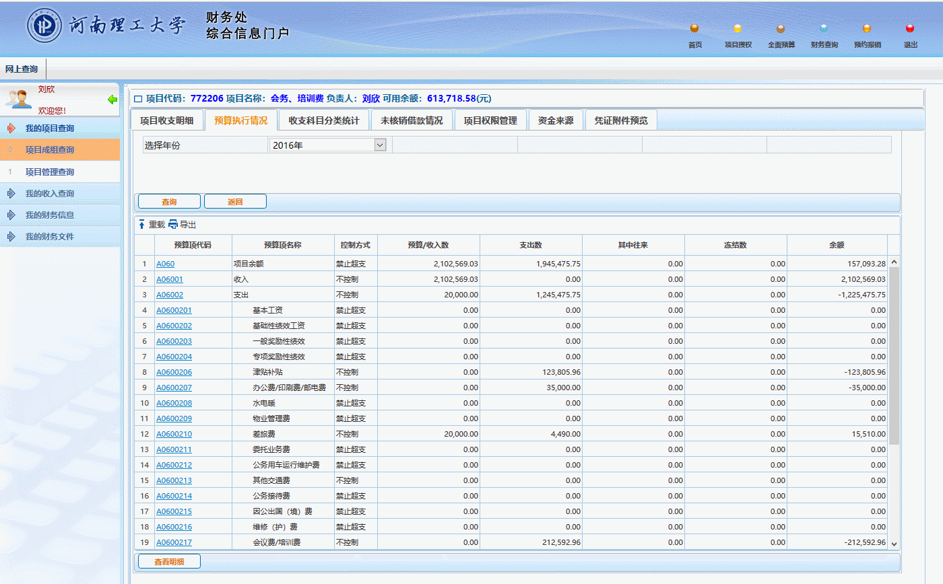Select 项目成细查询 in sidebar
The width and height of the screenshot is (943, 584).
pyautogui.click(x=60, y=150)
